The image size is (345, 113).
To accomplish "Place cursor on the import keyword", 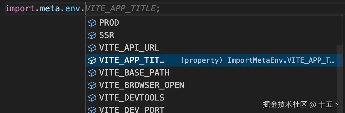I will coord(20,9).
